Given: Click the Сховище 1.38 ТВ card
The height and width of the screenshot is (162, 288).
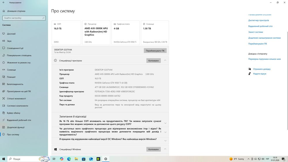Looking at the screenshot, I should click(x=155, y=33).
